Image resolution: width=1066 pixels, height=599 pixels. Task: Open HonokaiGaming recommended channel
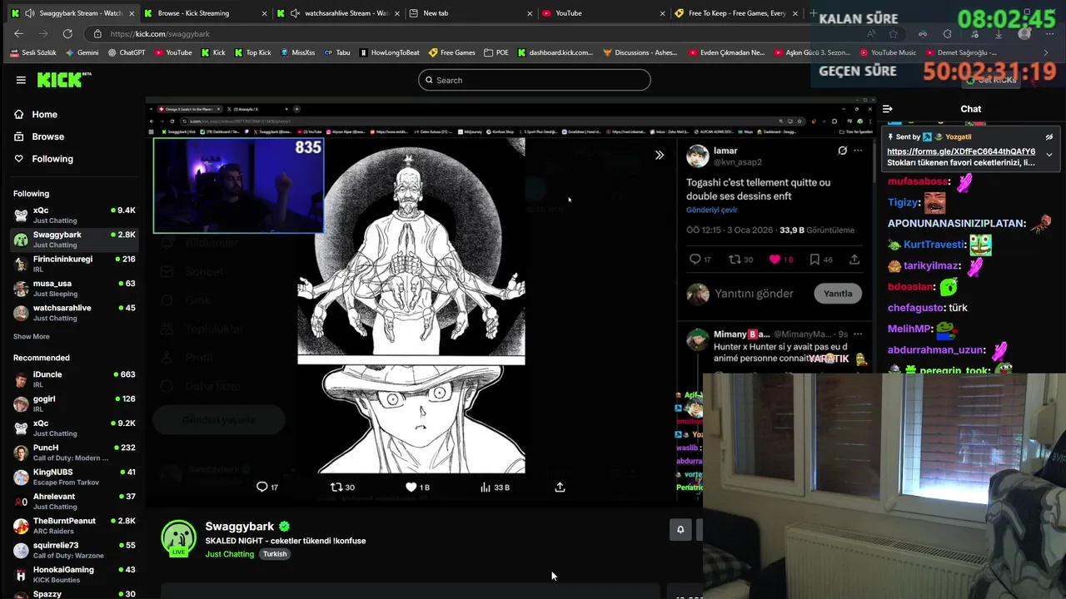[x=74, y=574]
